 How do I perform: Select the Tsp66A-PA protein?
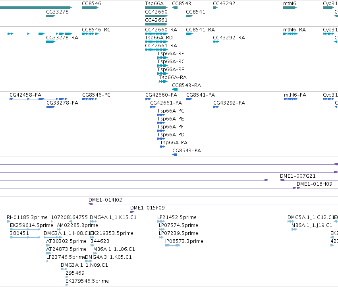162,147
